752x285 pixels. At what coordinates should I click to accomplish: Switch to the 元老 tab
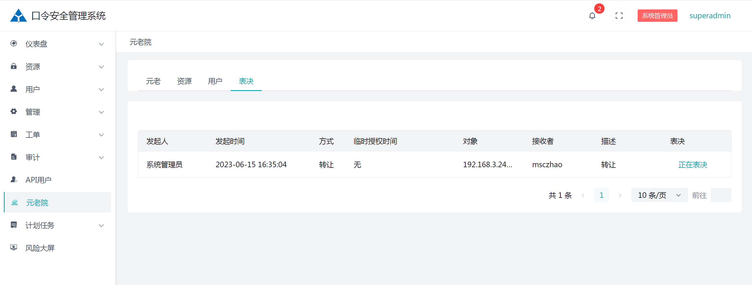(x=153, y=81)
